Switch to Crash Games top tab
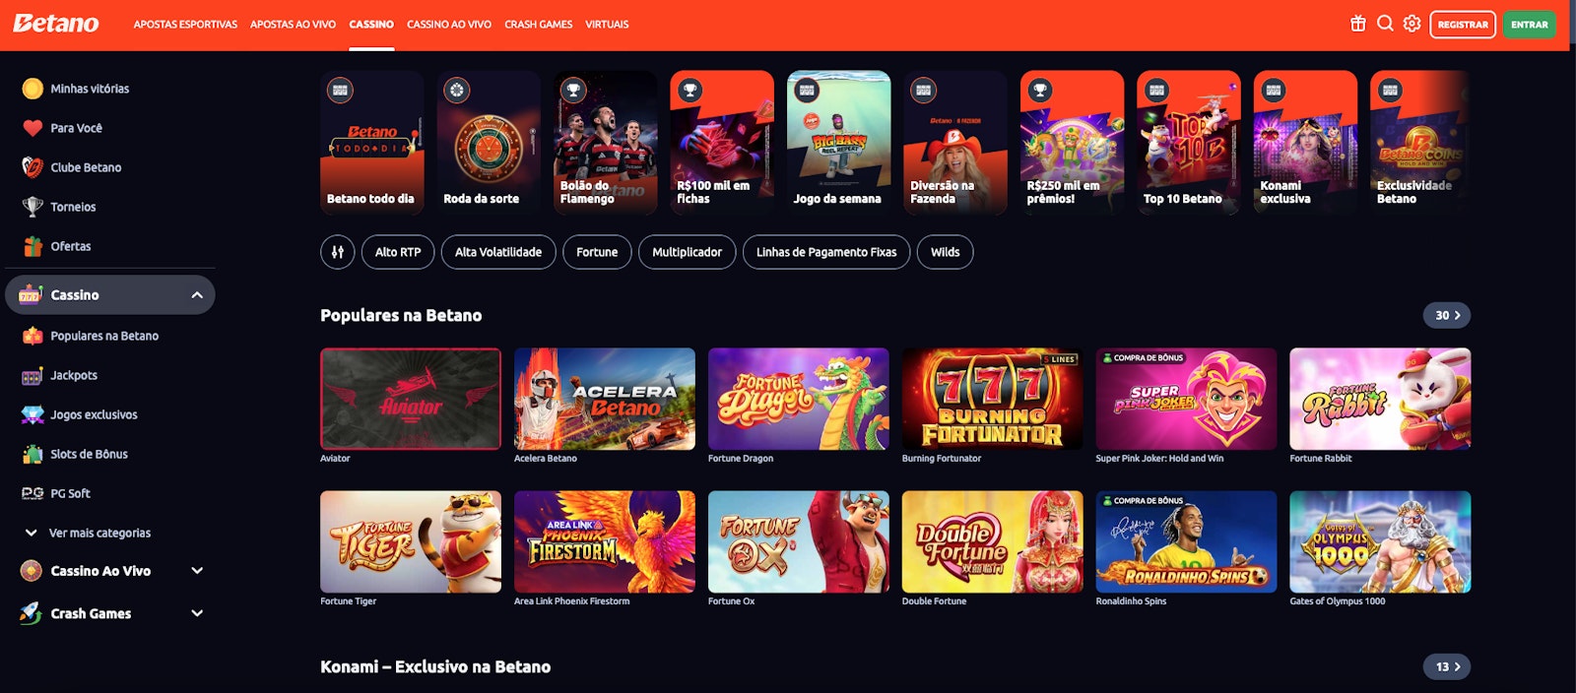Viewport: 1576px width, 693px height. [x=539, y=25]
